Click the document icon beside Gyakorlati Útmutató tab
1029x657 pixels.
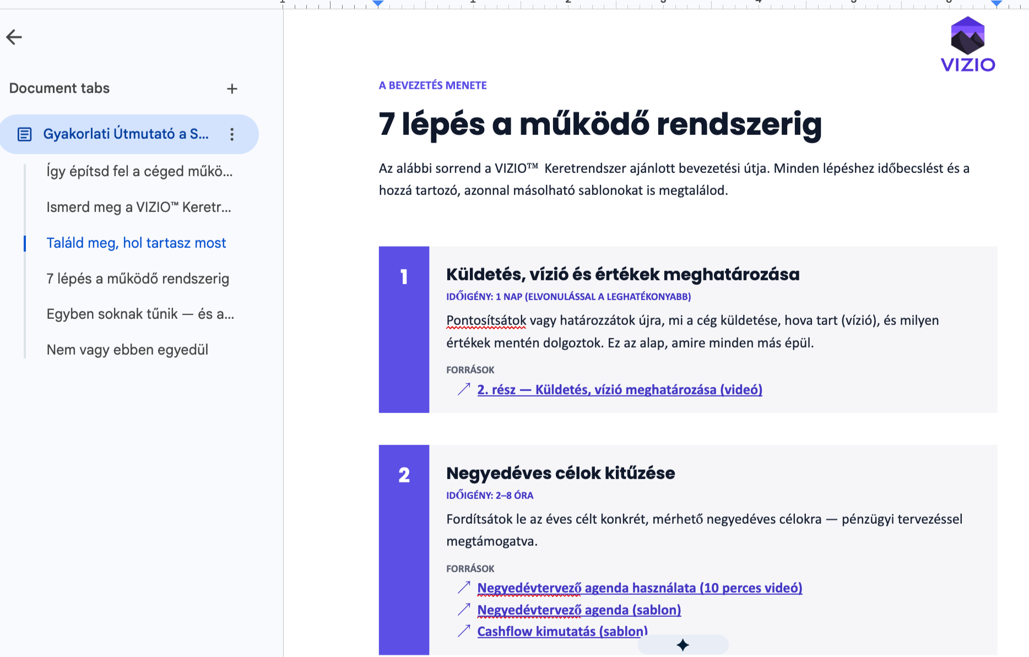tap(25, 134)
